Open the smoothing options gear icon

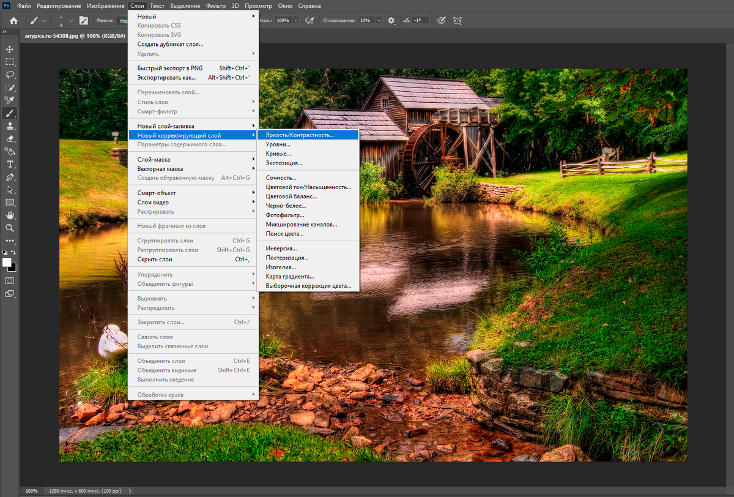pos(391,20)
